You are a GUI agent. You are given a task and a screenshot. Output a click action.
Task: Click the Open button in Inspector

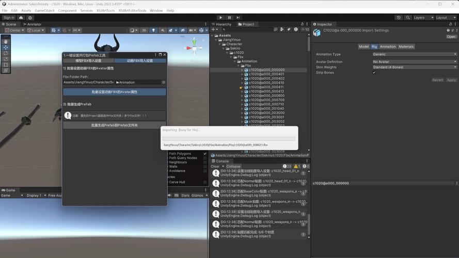tap(451, 37)
